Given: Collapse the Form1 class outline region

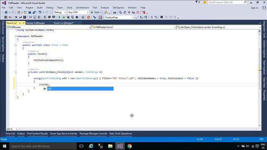Looking at the screenshot, I should [x=15, y=45].
